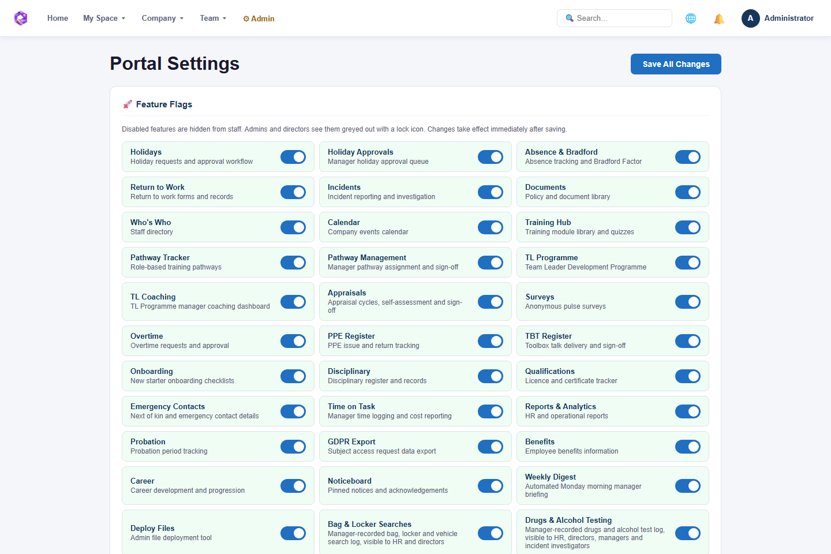Image resolution: width=831 pixels, height=554 pixels.
Task: Focus the Search input field
Action: click(615, 18)
